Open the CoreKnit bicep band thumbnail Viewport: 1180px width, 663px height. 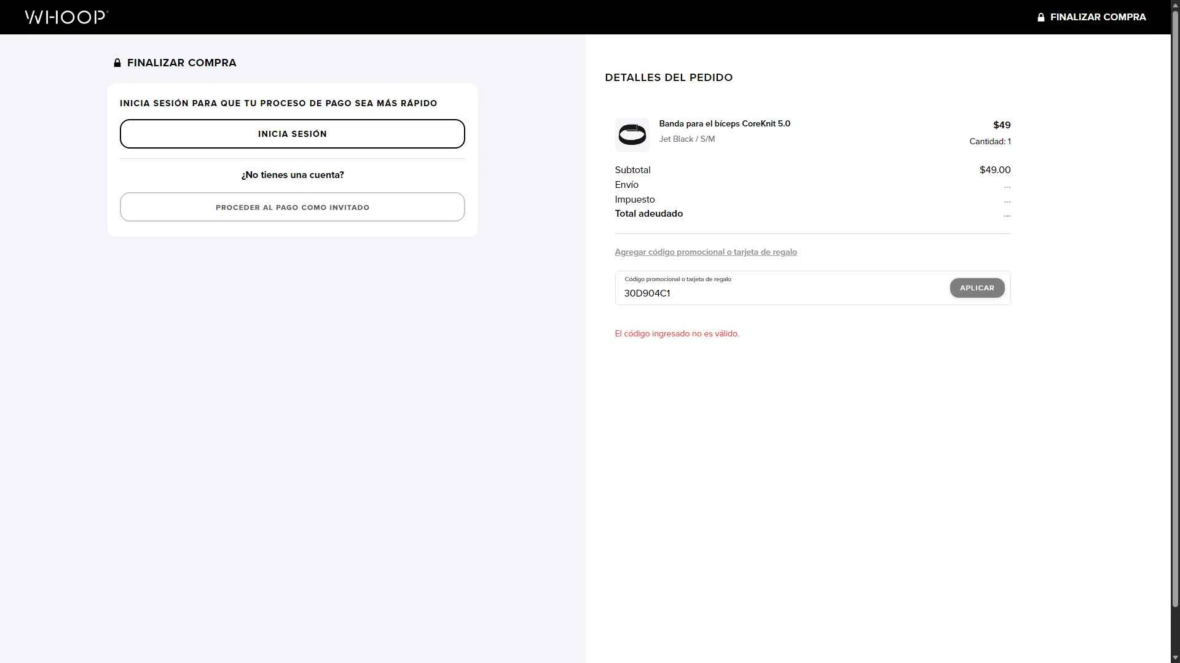(632, 135)
